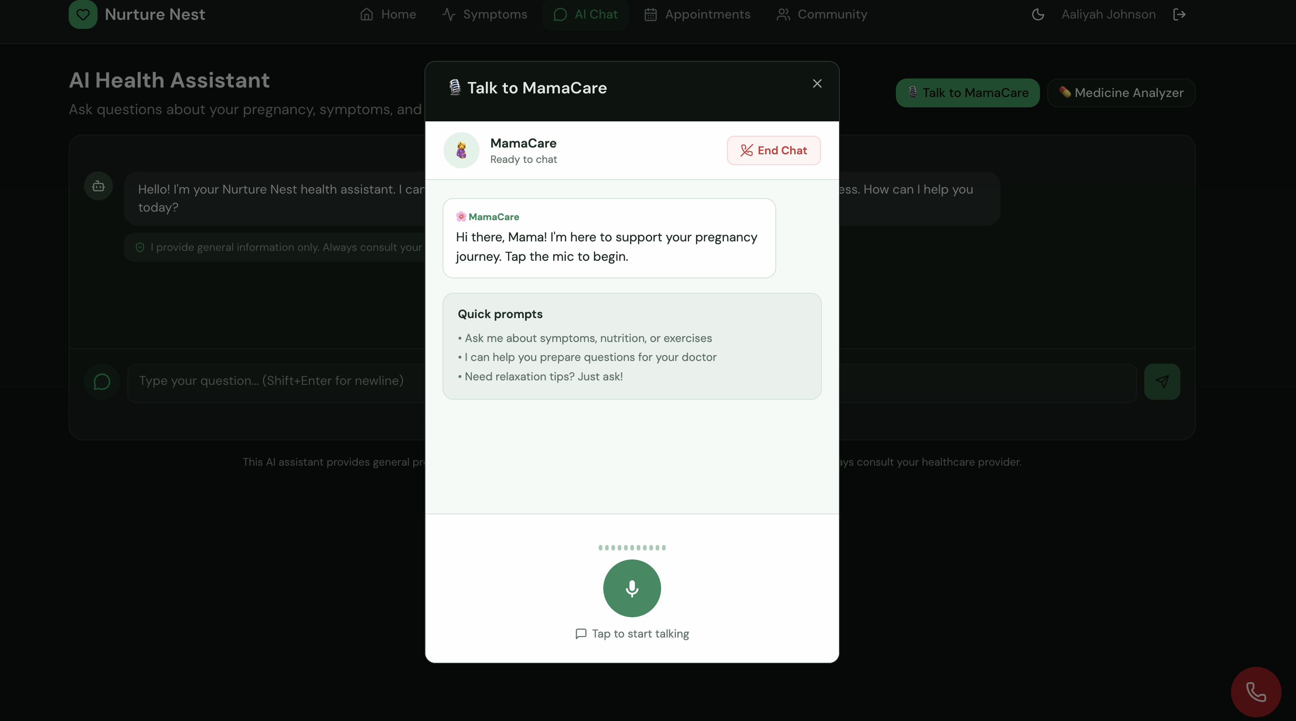Open the Medicine Analyzer button
The image size is (1296, 721).
pyautogui.click(x=1121, y=92)
